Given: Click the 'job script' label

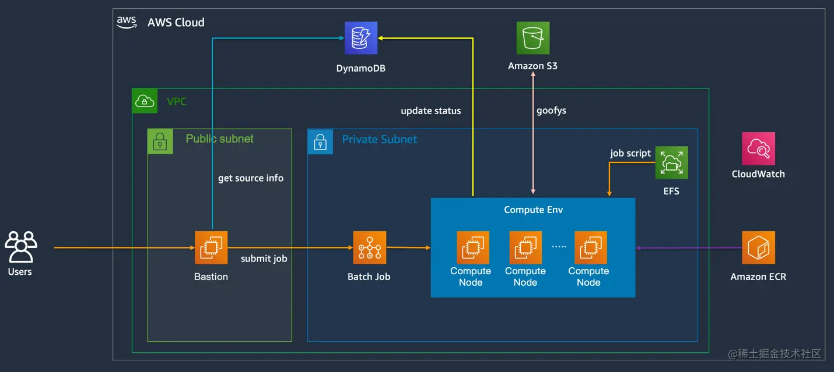Looking at the screenshot, I should tap(630, 153).
